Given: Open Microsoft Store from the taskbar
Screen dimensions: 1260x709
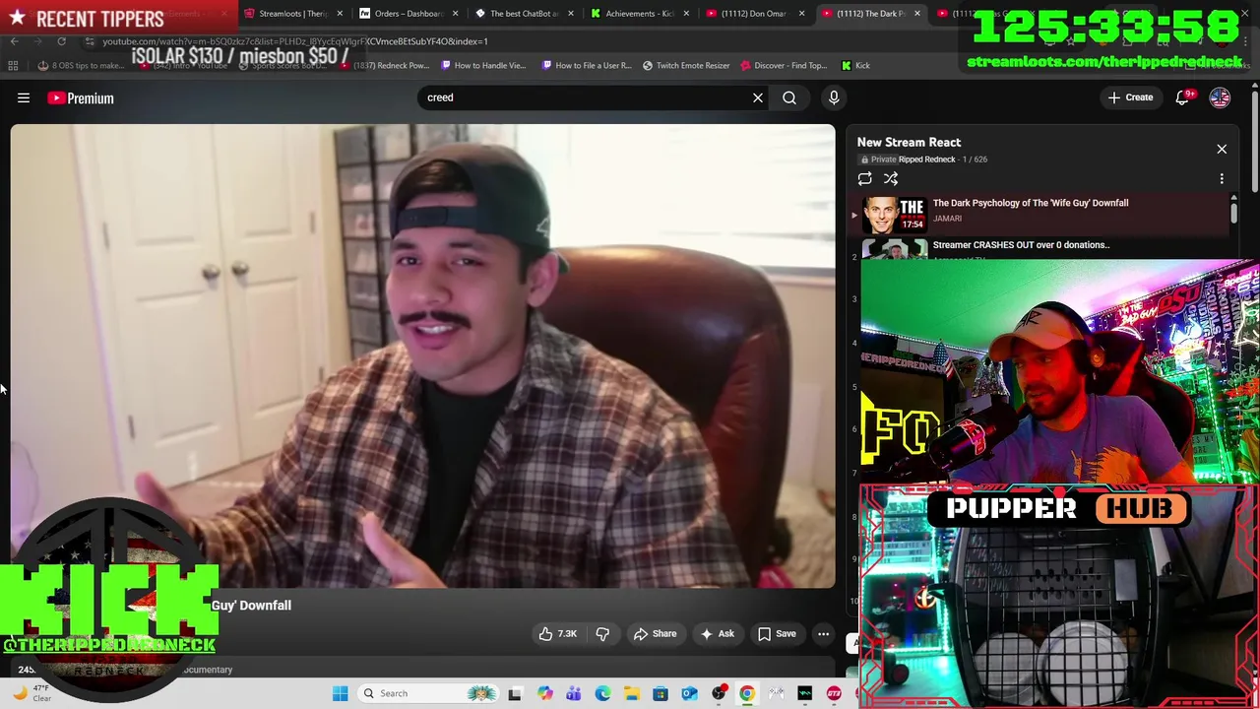Looking at the screenshot, I should [661, 693].
